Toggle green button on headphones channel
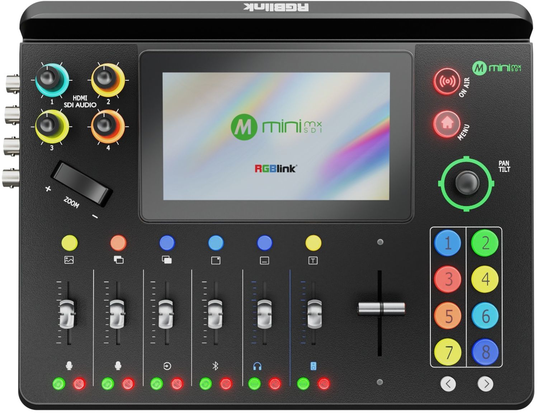The image size is (538, 414). [255, 384]
